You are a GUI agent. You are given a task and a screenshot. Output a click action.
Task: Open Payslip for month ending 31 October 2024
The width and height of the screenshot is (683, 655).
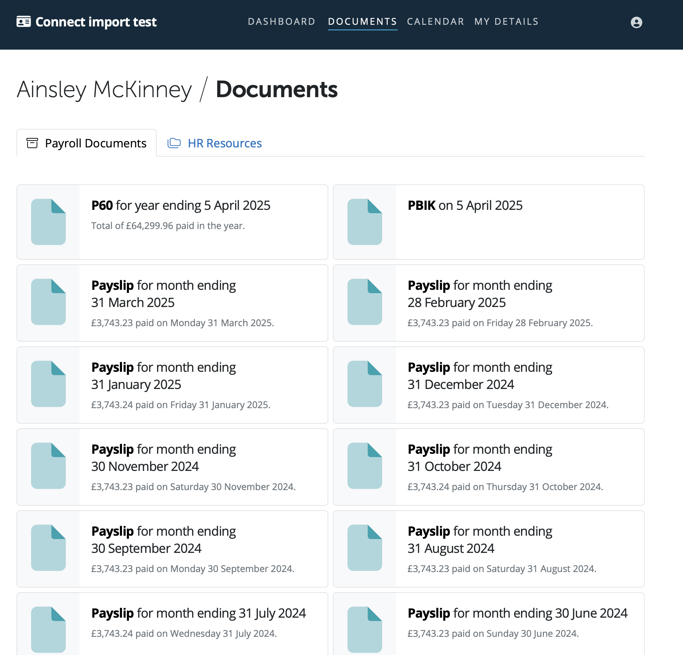pyautogui.click(x=479, y=457)
